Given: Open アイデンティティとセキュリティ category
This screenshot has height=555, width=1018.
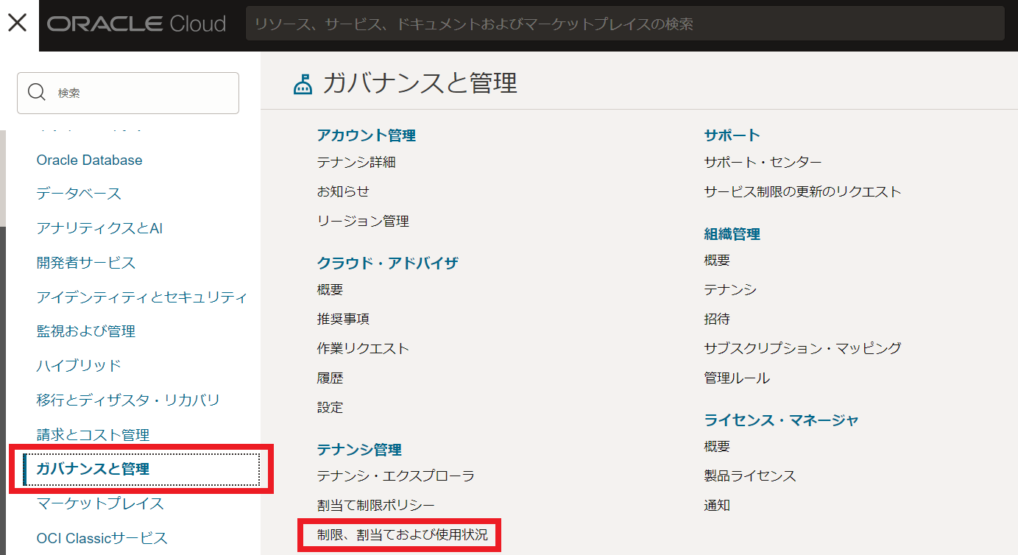Looking at the screenshot, I should click(x=141, y=297).
